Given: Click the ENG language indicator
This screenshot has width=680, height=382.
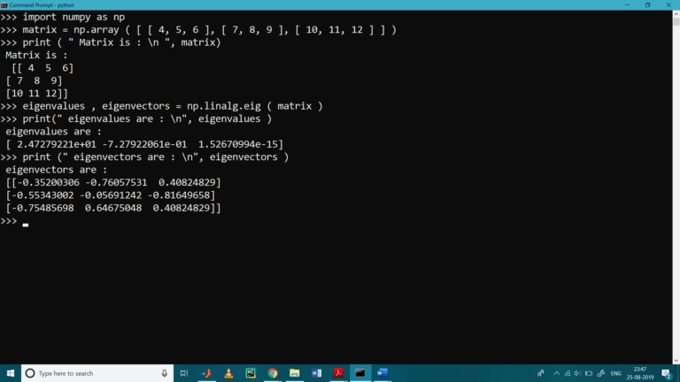Looking at the screenshot, I should [615, 373].
